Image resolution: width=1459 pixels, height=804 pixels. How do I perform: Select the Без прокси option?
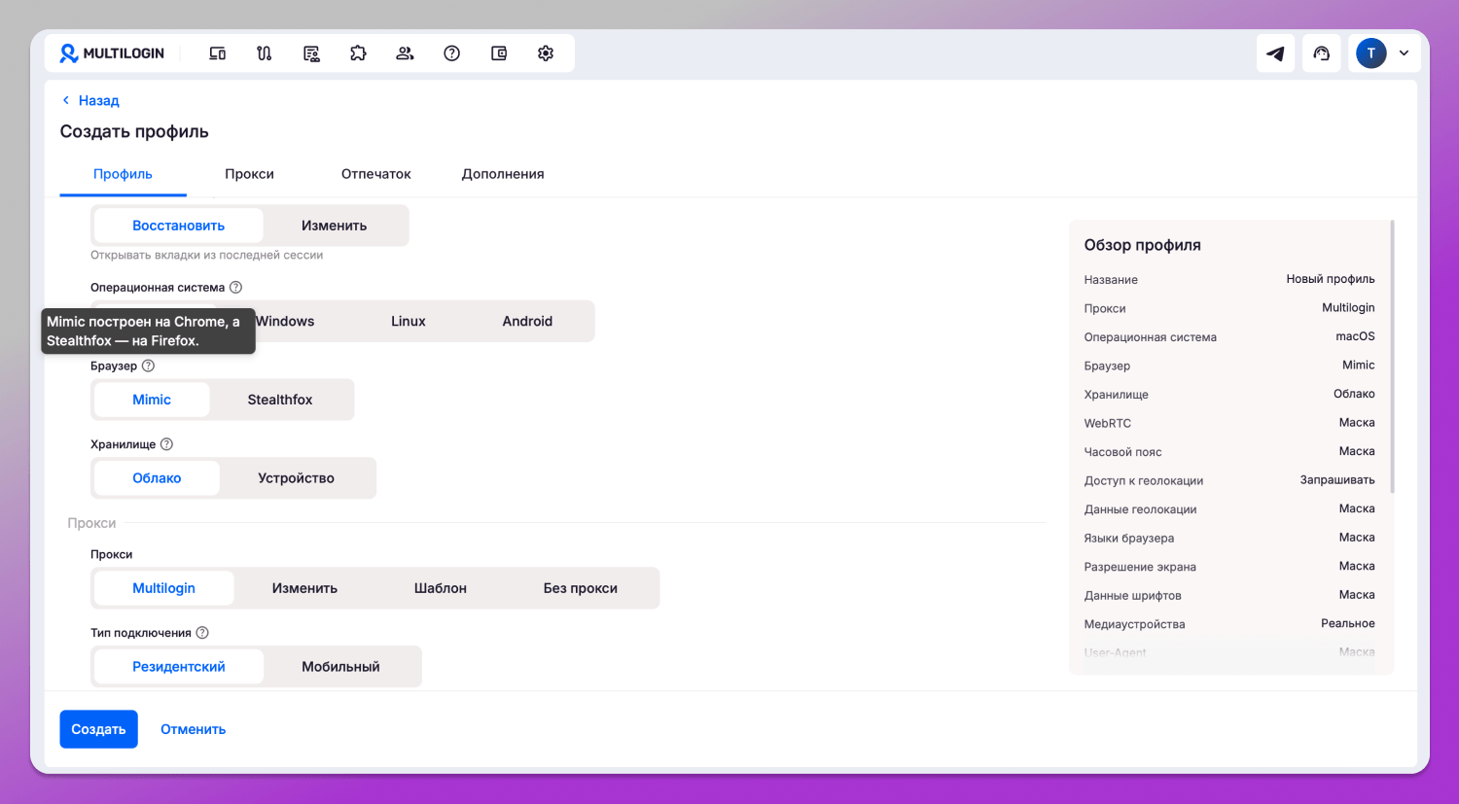(x=581, y=588)
